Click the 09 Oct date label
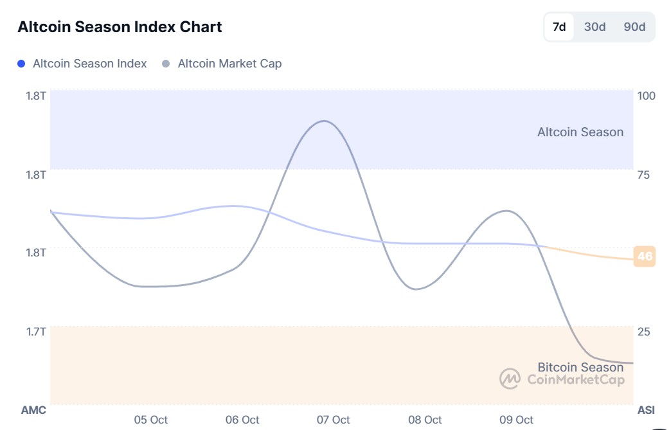Image resolution: width=671 pixels, height=430 pixels. click(x=516, y=420)
